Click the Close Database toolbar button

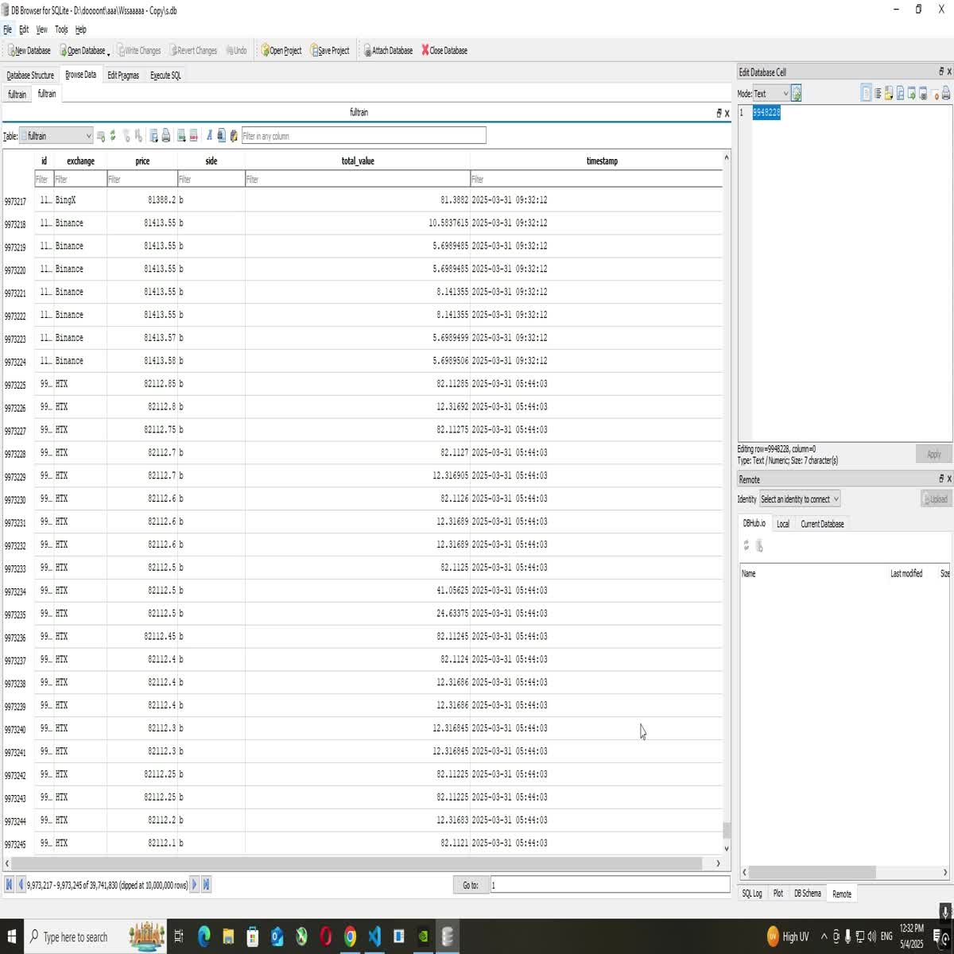point(444,50)
